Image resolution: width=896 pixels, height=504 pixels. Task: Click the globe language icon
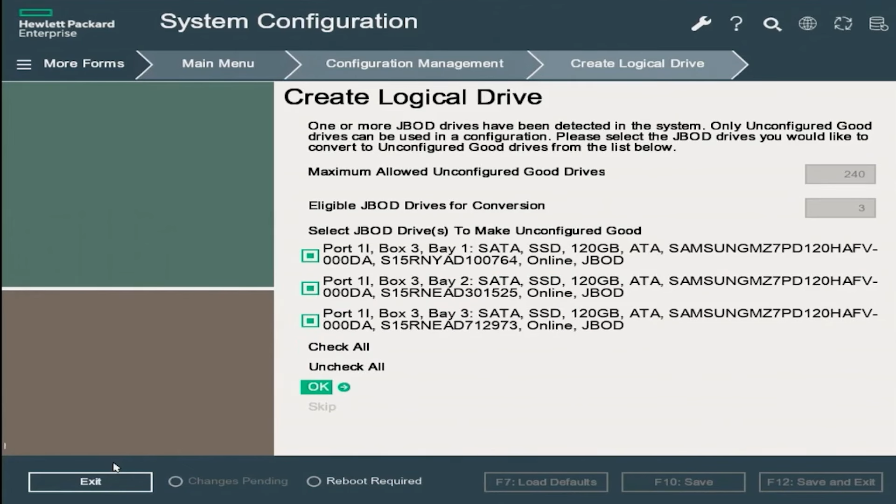807,23
